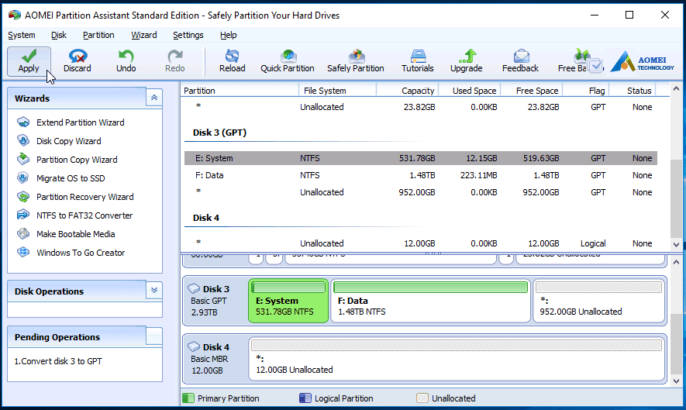Viewport: 686px width, 410px height.
Task: Sort by Partition column header
Action: coord(240,91)
